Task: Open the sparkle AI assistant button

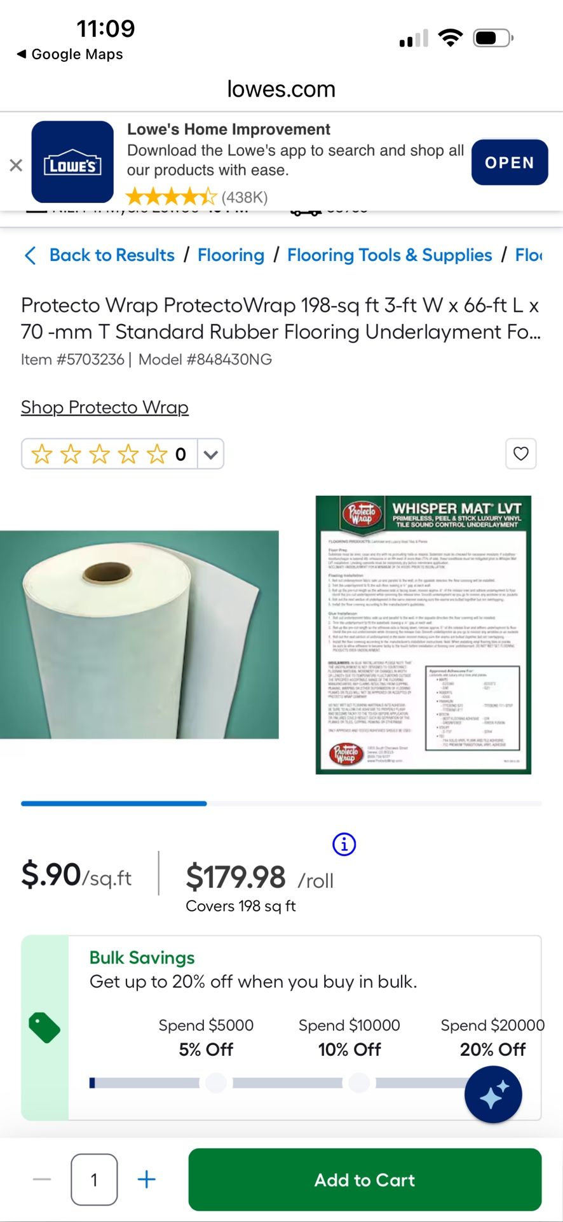Action: click(x=493, y=1095)
